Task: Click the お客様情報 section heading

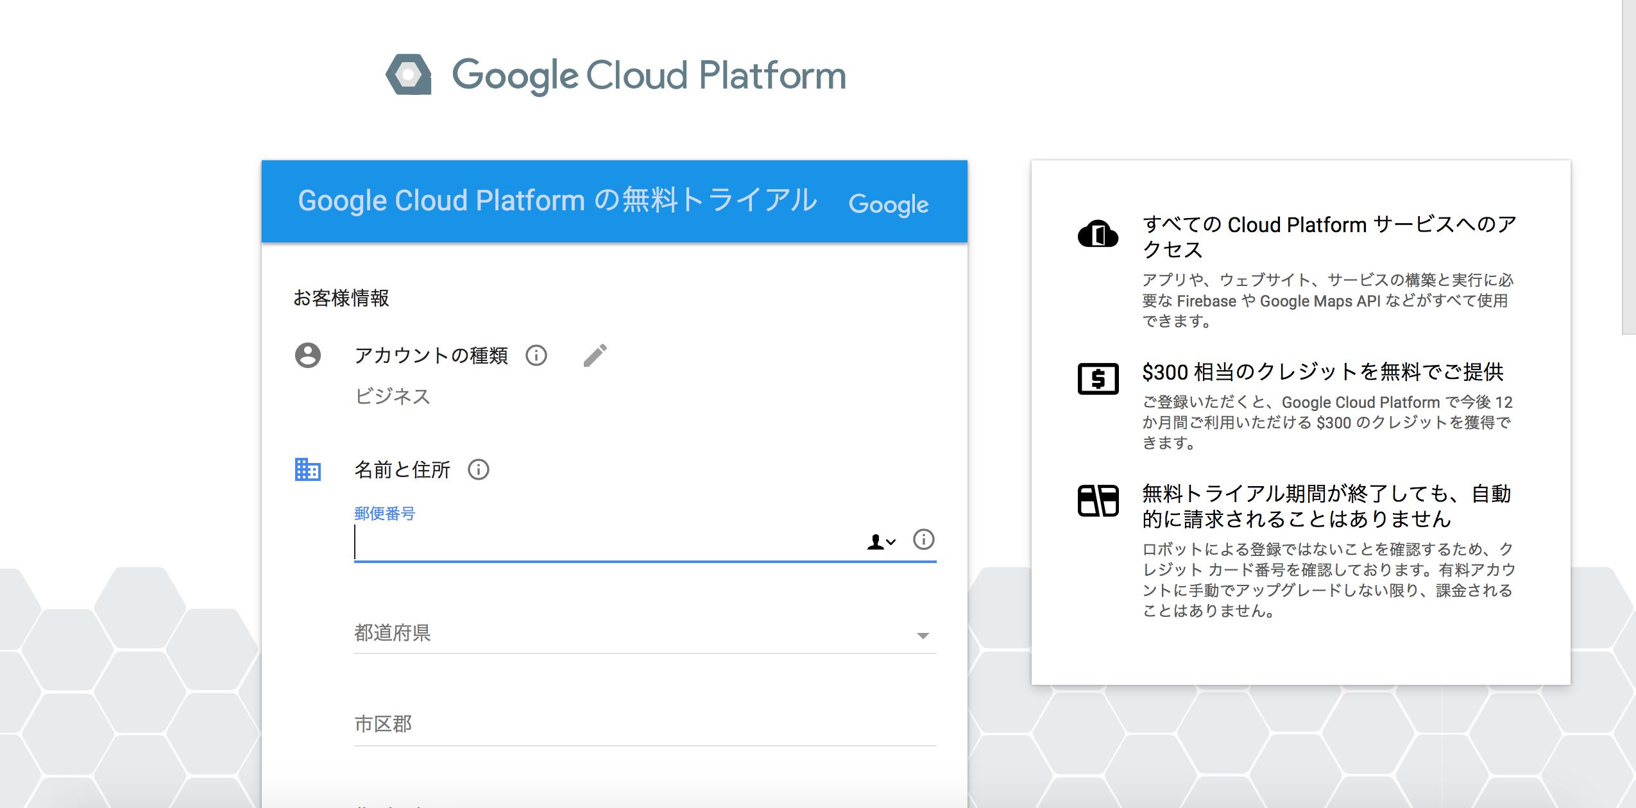Action: point(341,298)
